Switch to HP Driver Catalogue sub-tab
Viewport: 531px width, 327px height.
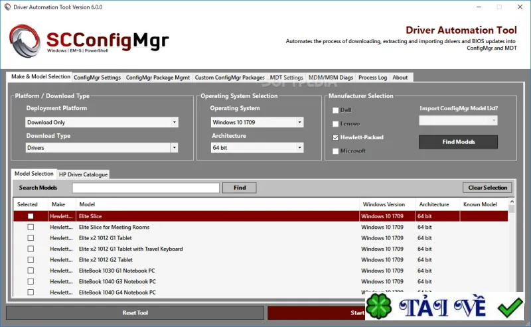tap(84, 174)
